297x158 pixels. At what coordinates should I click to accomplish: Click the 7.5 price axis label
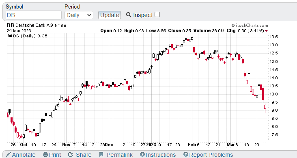pyautogui.click(x=274, y=135)
